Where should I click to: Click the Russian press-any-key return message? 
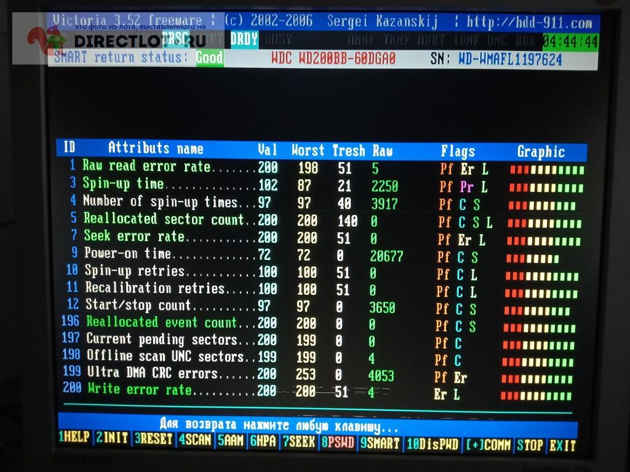click(x=279, y=425)
